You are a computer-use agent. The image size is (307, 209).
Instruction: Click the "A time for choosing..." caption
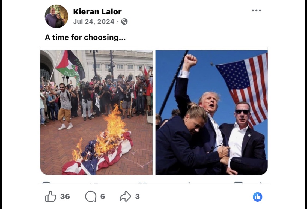point(85,37)
